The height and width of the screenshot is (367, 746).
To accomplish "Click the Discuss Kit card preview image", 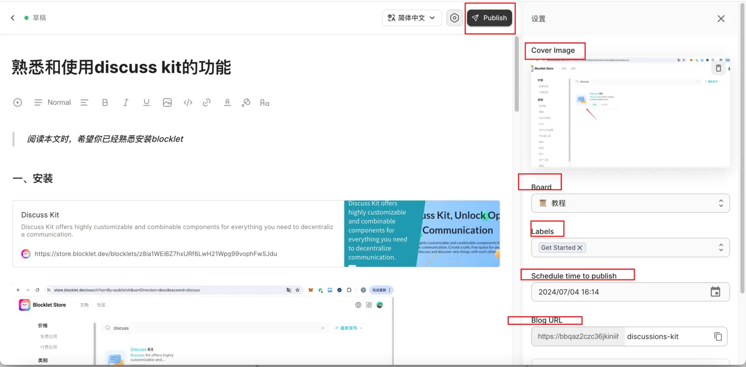I will tap(422, 234).
